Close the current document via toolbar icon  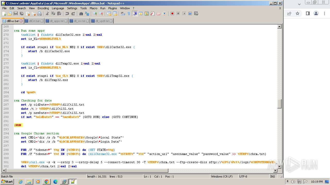tap(28, 14)
